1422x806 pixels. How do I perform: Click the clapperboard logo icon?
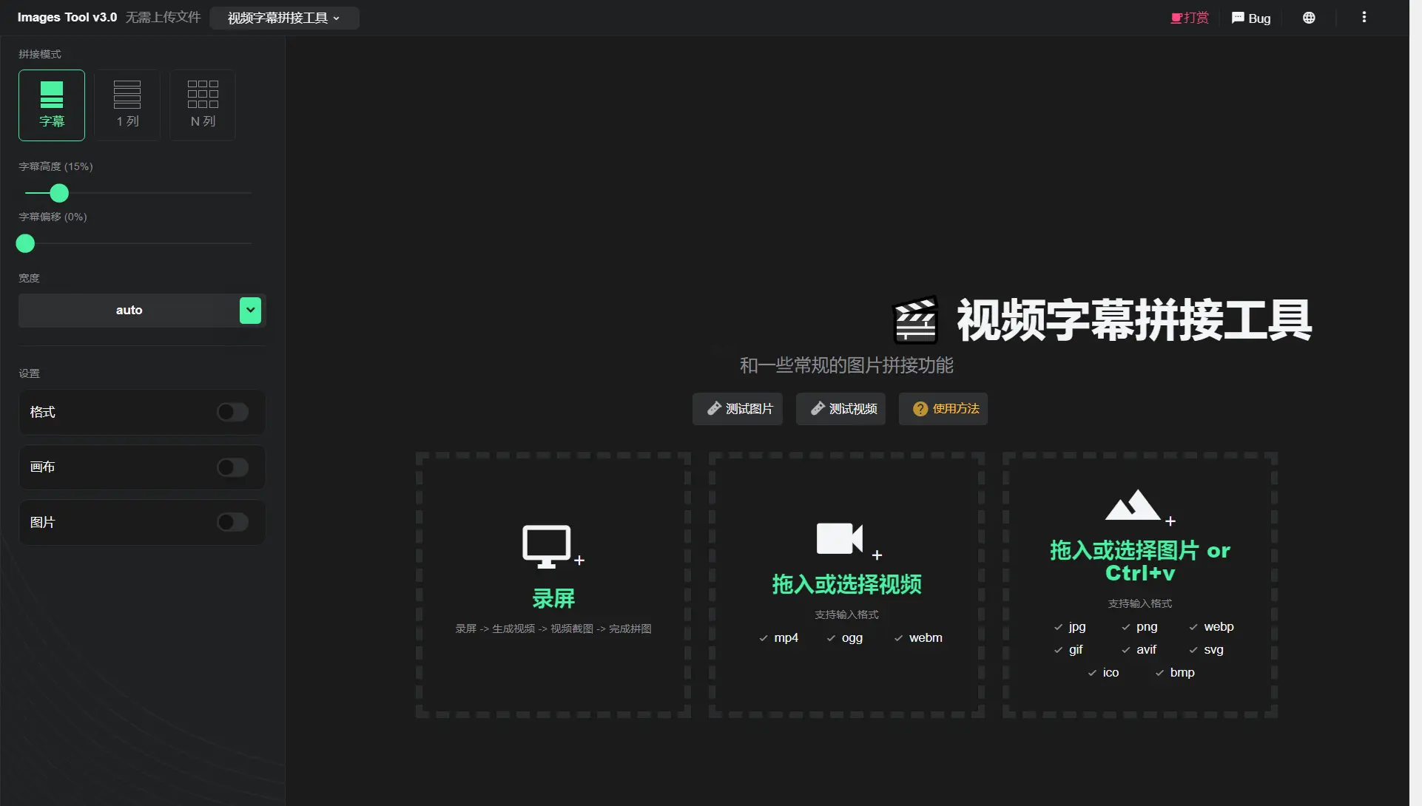pos(916,319)
